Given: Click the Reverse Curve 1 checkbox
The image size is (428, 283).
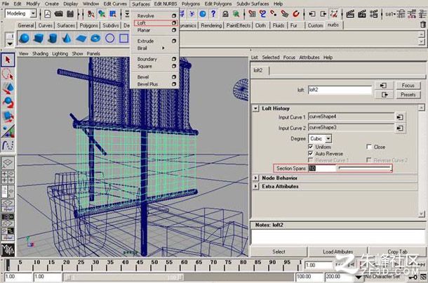Looking at the screenshot, I should point(311,160).
